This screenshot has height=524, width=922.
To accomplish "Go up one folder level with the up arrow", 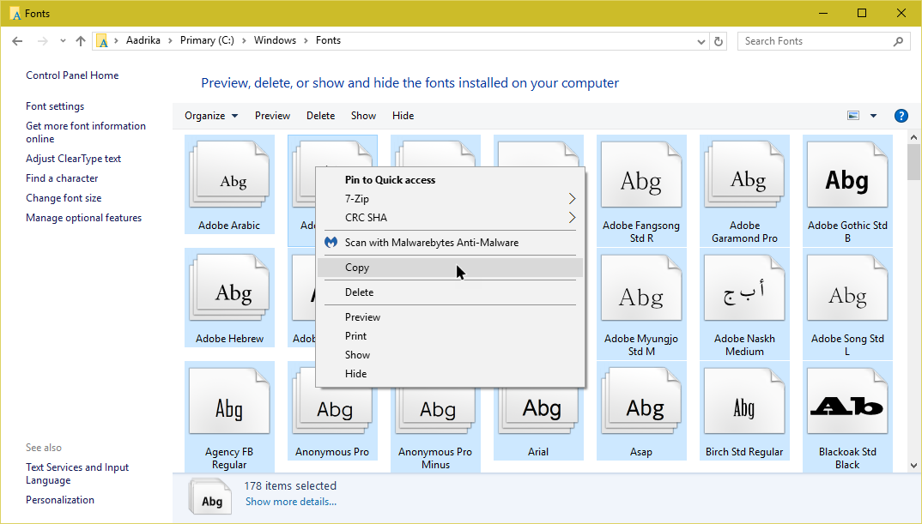I will click(x=80, y=40).
